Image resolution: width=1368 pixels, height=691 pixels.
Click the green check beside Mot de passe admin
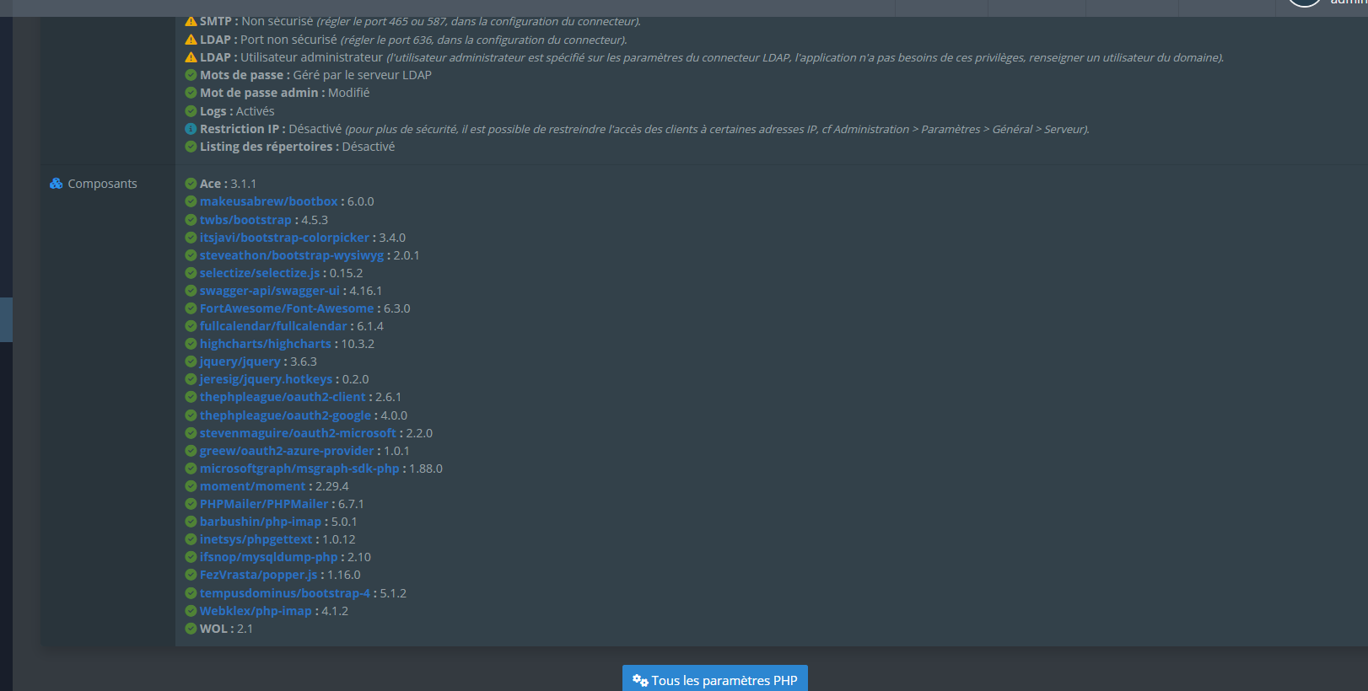point(191,93)
